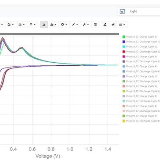Toggle Charge (Cycle 4) legend entry
The width and height of the screenshot is (160, 160).
pyautogui.click(x=139, y=67)
